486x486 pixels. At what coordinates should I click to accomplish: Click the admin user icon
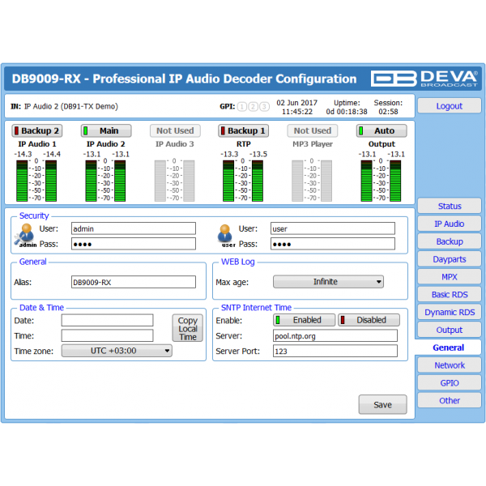pyautogui.click(x=25, y=235)
